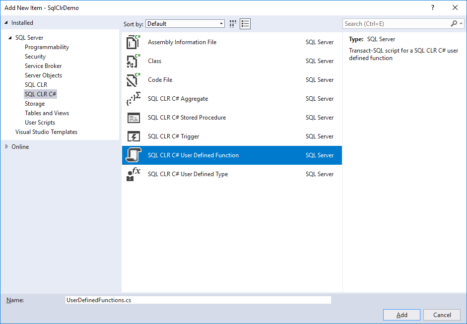Select the Installed tree label
This screenshot has width=467, height=324.
pos(22,23)
